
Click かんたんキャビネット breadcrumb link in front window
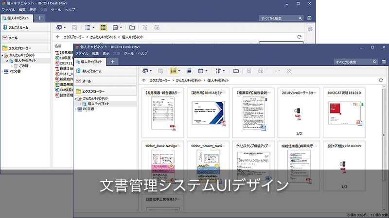click(x=189, y=80)
